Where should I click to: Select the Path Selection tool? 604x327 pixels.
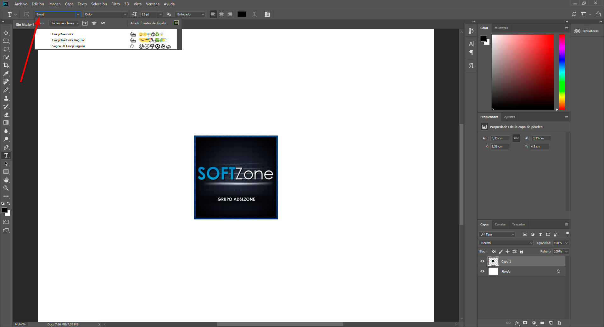coord(6,163)
